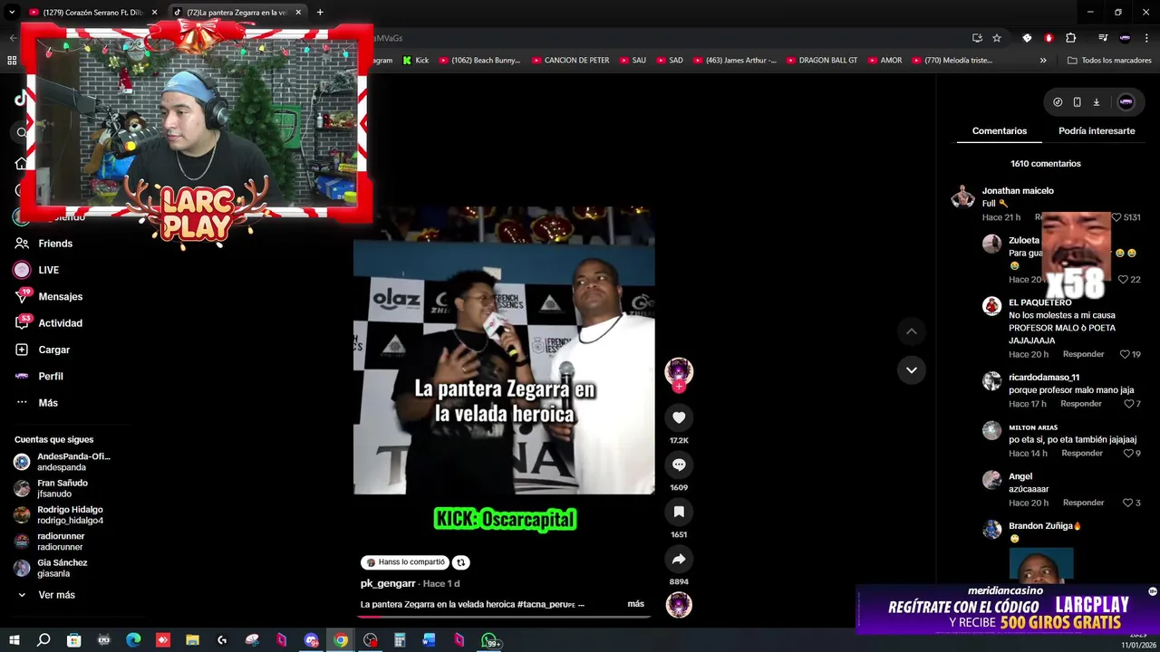Like MILTON ARIAS's comment

tap(1128, 453)
